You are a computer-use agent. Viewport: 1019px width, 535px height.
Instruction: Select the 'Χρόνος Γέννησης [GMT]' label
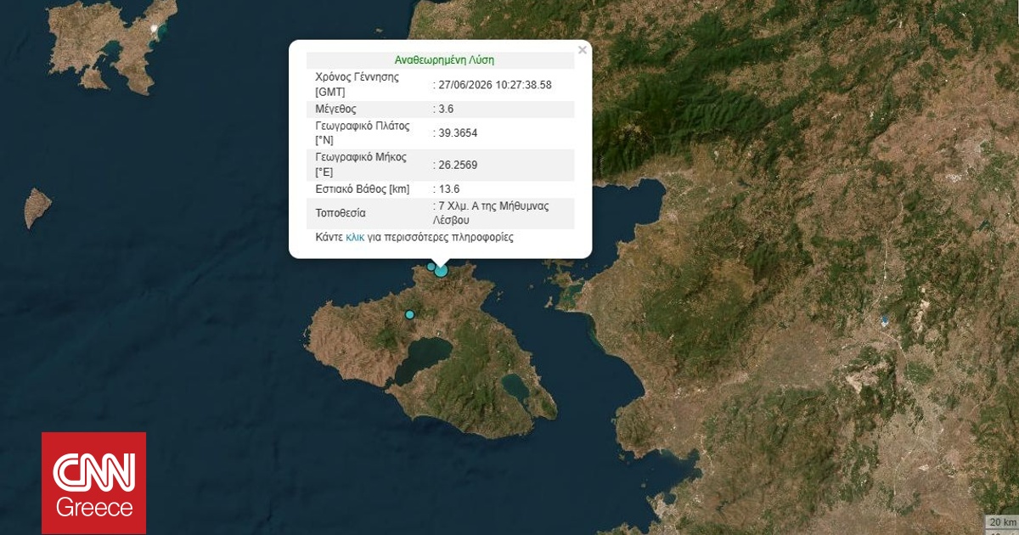[x=357, y=84]
